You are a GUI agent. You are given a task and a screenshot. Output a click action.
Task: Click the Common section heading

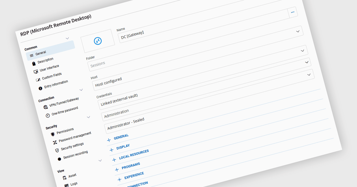point(31,48)
